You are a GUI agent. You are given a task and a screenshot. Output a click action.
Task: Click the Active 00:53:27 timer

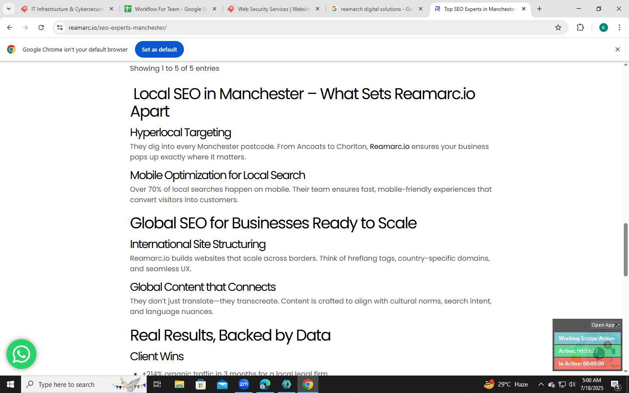pyautogui.click(x=587, y=351)
